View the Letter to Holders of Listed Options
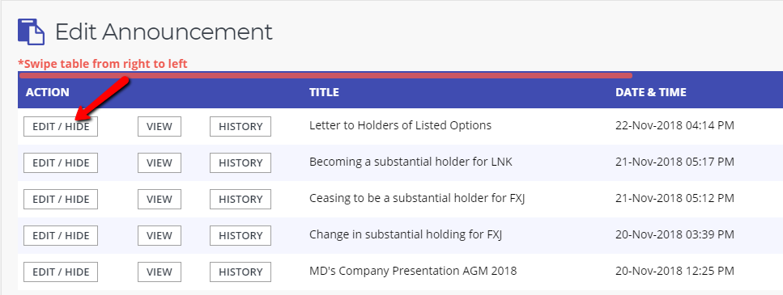This screenshot has height=295, width=783. pyautogui.click(x=160, y=127)
